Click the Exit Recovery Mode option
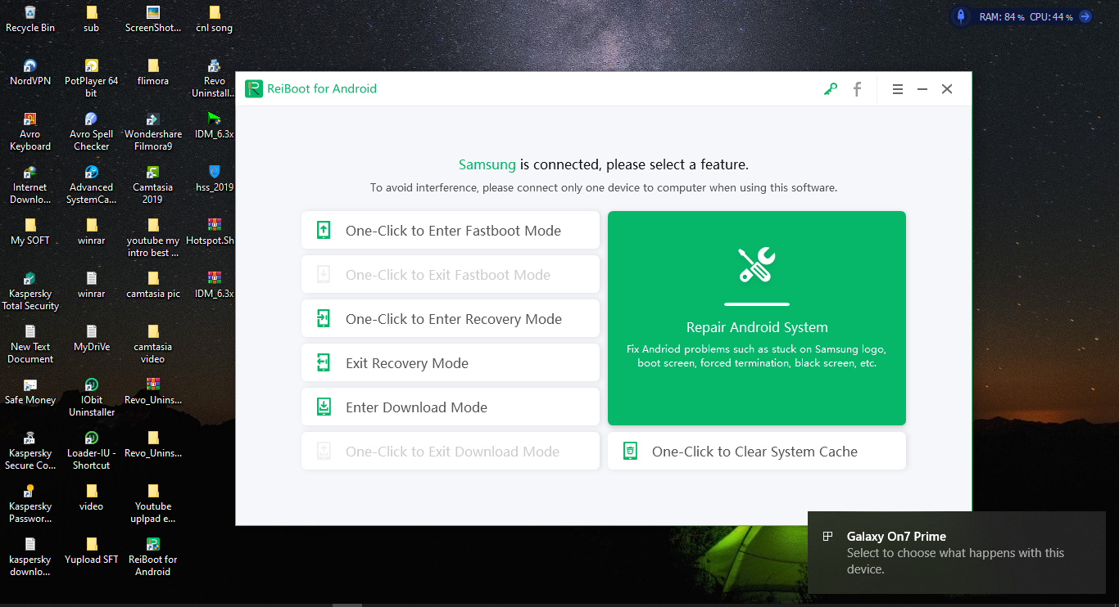This screenshot has height=607, width=1119. point(451,362)
